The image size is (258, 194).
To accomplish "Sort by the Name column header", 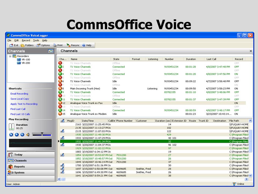I will coord(90,59).
